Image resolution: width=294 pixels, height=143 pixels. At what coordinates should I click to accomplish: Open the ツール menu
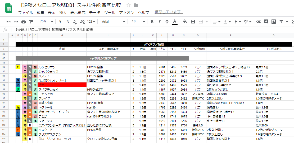[110, 12]
